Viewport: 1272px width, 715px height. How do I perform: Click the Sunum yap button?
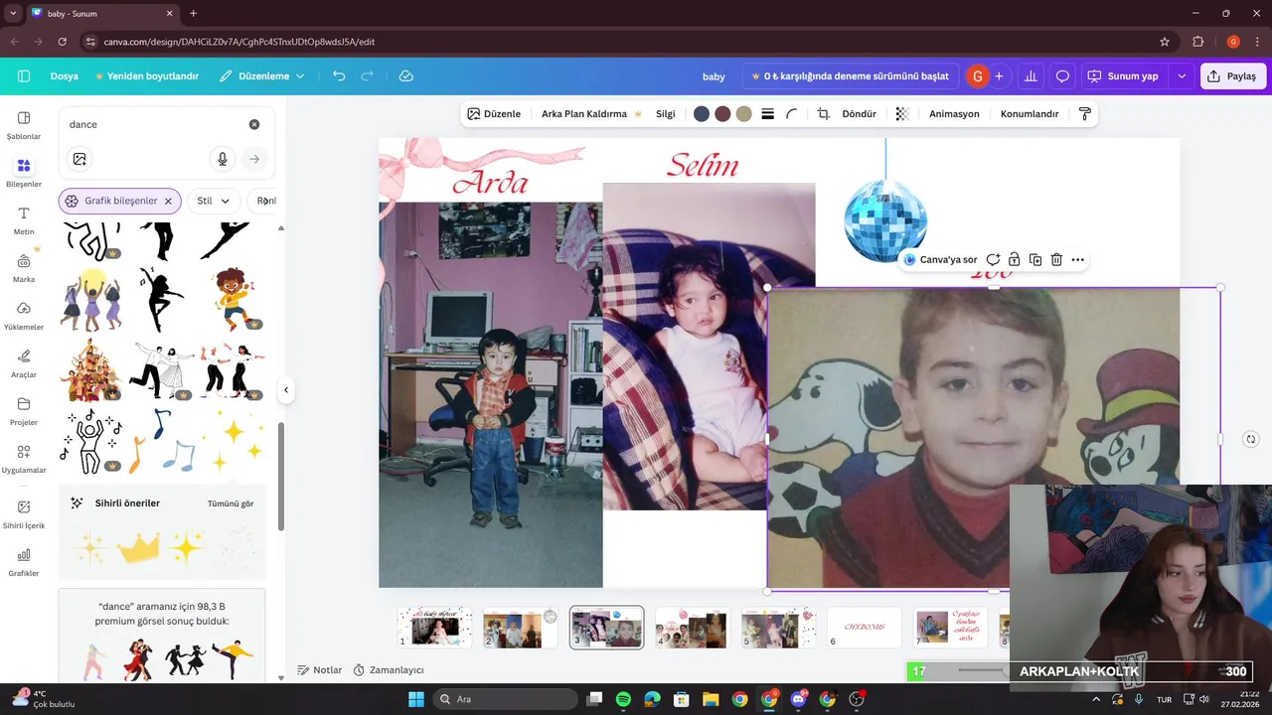coord(1123,76)
